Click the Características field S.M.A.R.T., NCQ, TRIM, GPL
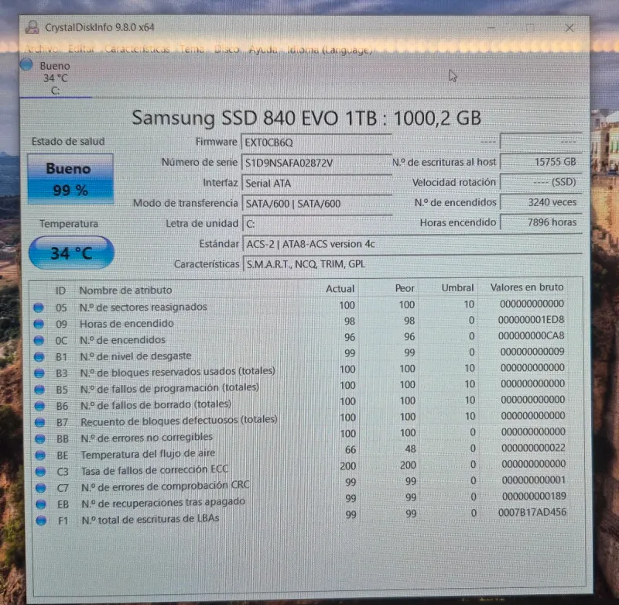 pos(412,264)
